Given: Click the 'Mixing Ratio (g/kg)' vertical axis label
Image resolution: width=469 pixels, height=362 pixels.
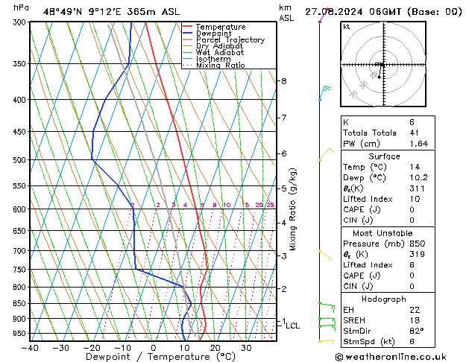Looking at the screenshot, I should coord(293,209).
